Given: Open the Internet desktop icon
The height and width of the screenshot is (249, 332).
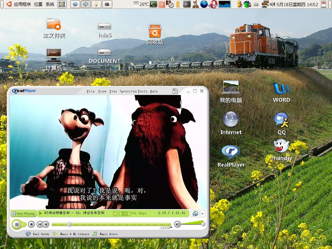Looking at the screenshot, I should [231, 124].
